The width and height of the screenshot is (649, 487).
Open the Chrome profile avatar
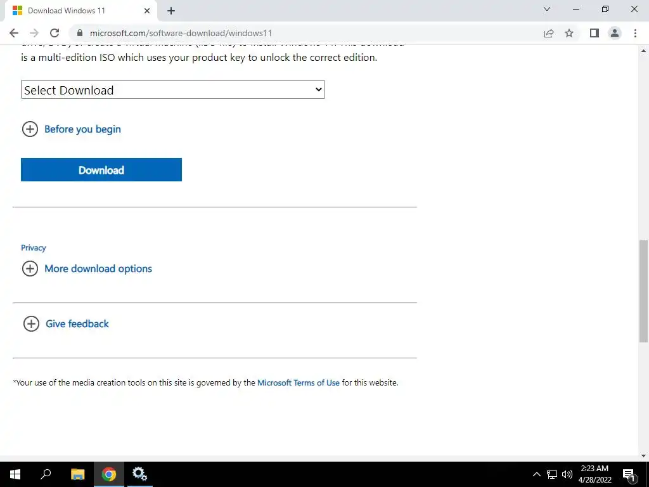(615, 33)
